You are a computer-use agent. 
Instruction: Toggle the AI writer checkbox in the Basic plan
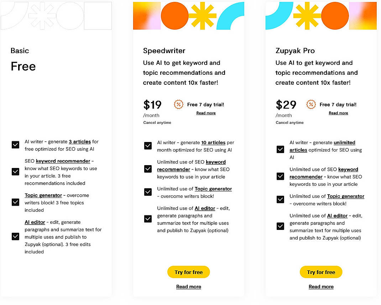[x=15, y=145]
